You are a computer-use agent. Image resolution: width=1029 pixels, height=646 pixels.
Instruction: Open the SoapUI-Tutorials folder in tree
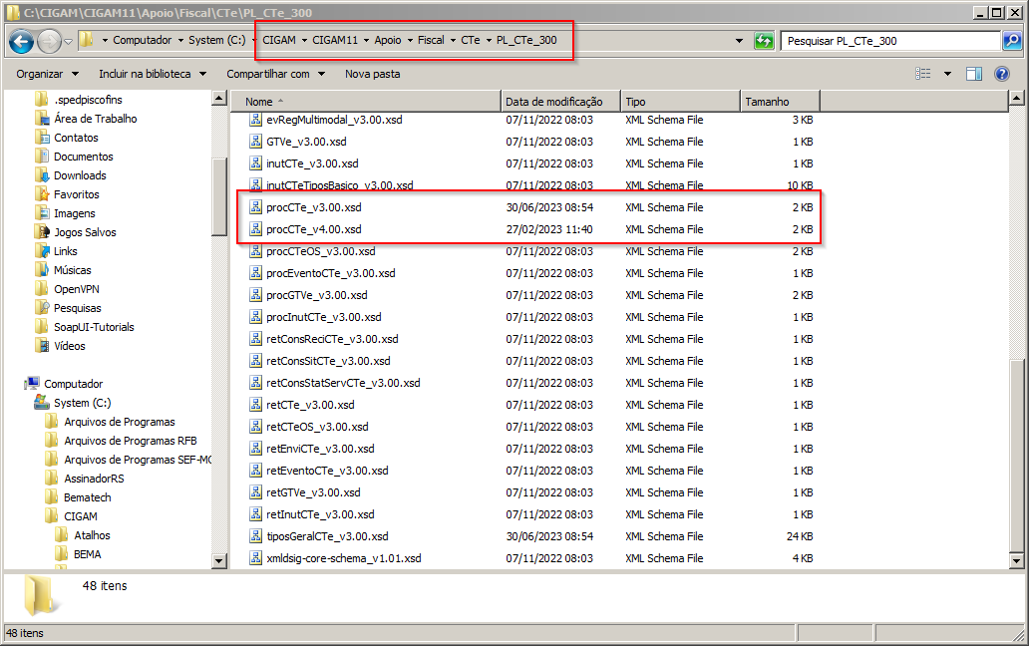point(94,327)
